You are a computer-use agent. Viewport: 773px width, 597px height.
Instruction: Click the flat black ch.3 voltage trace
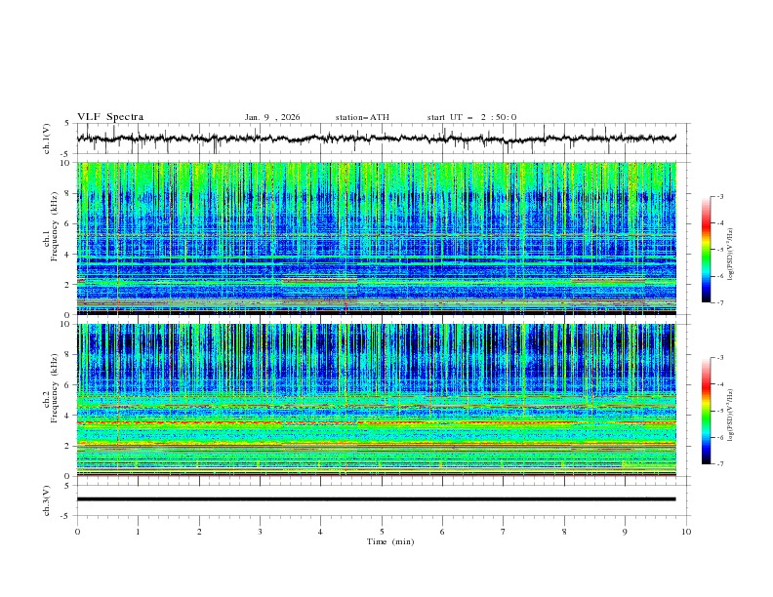(x=376, y=499)
